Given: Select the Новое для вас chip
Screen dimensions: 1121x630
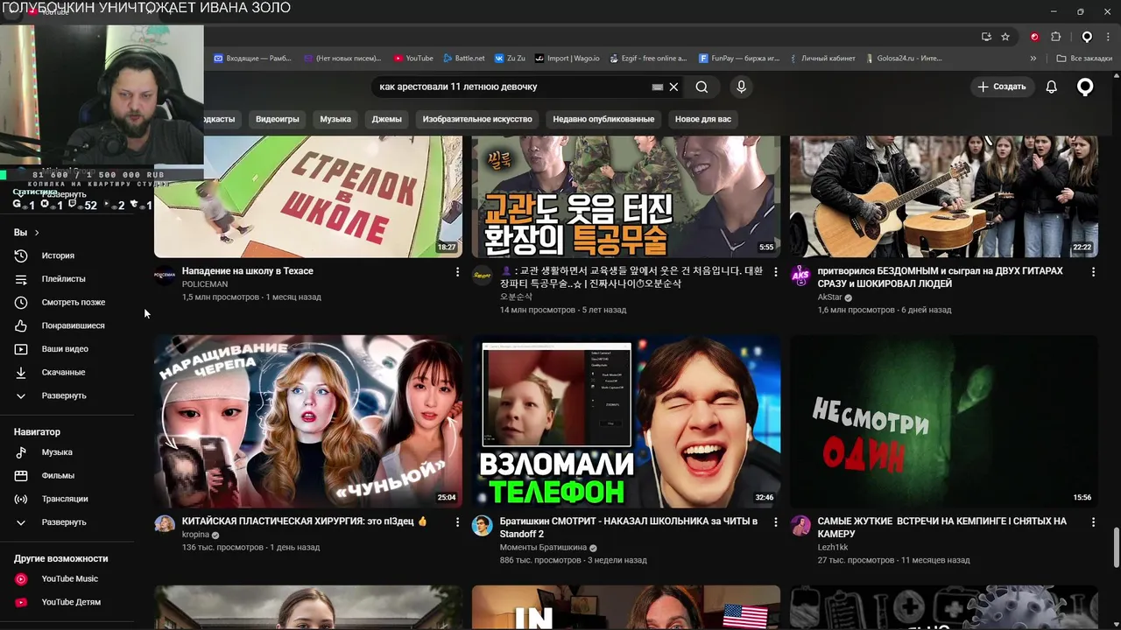Looking at the screenshot, I should 703,119.
